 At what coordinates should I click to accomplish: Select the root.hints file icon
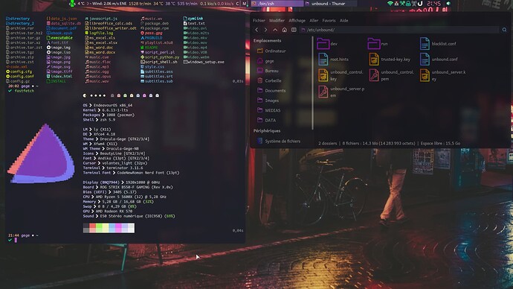[323, 60]
